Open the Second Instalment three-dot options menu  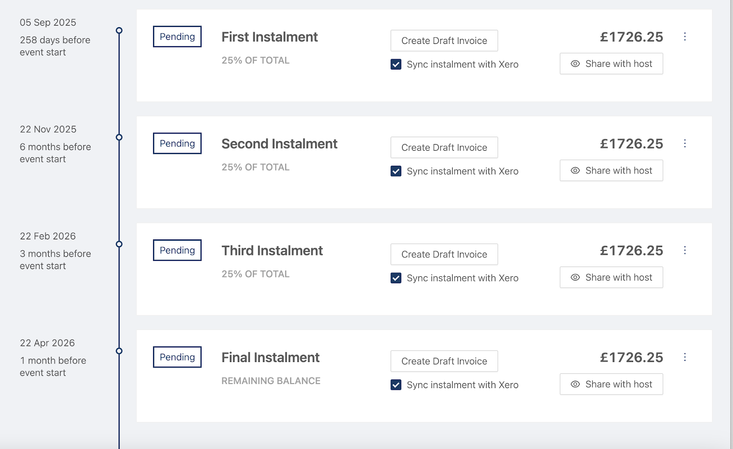tap(685, 144)
